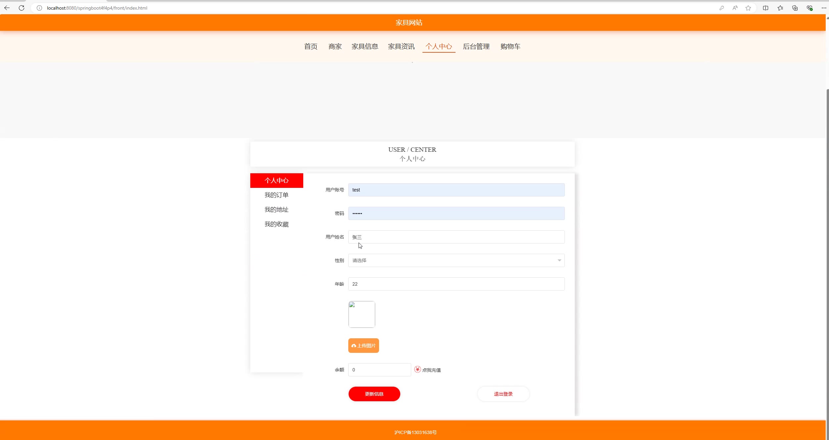Click the read aloud icon
This screenshot has width=829, height=440.
(735, 8)
